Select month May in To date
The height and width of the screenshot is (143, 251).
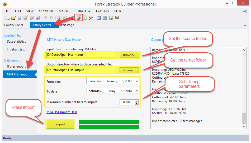tap(112, 91)
